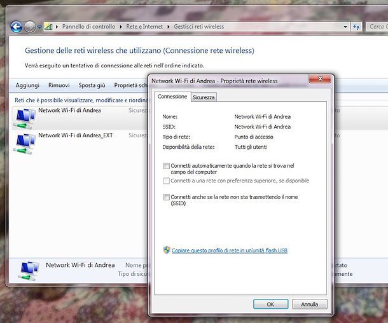The width and height of the screenshot is (388, 323).
Task: Select Network Wi-Fi di Andrea network icon
Action: tap(25, 116)
